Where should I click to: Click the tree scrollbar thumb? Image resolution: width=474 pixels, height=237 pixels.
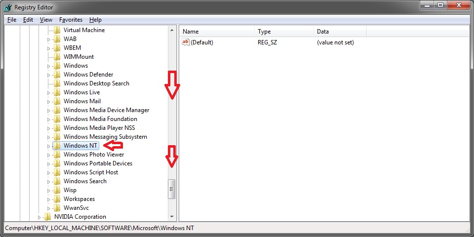point(172,189)
